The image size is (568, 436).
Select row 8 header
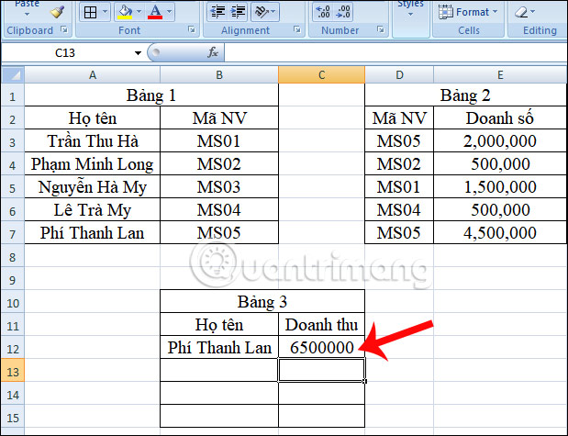pos(13,257)
